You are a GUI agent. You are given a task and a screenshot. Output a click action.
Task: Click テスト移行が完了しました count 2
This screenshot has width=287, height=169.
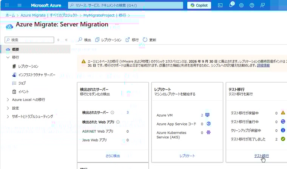(x=276, y=139)
